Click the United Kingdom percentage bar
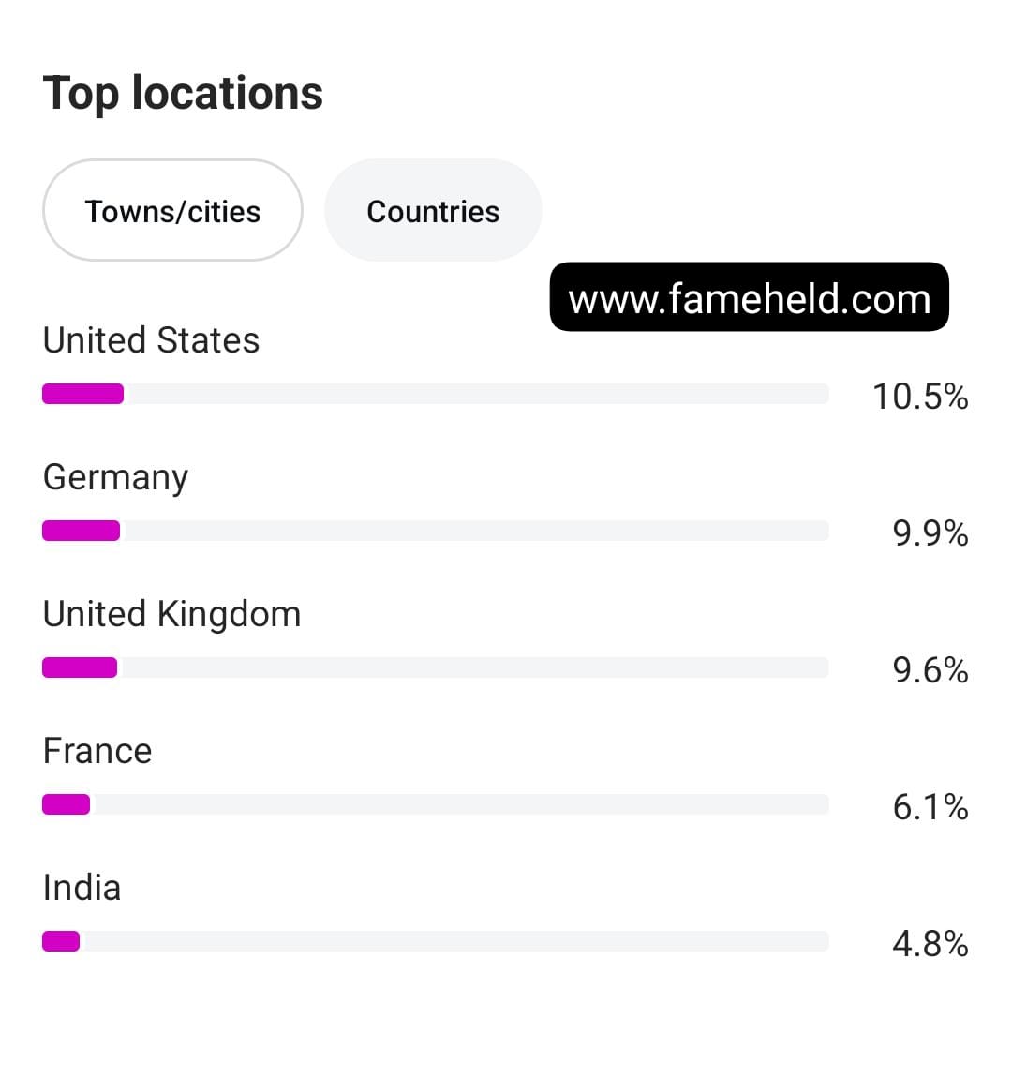Viewport: 1012px width, 1065px height. (435, 667)
